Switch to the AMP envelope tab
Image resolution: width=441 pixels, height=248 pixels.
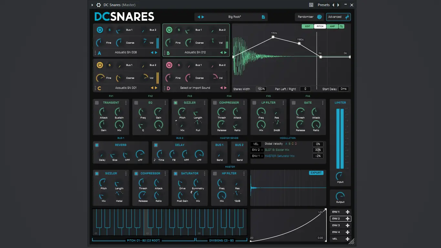click(332, 26)
